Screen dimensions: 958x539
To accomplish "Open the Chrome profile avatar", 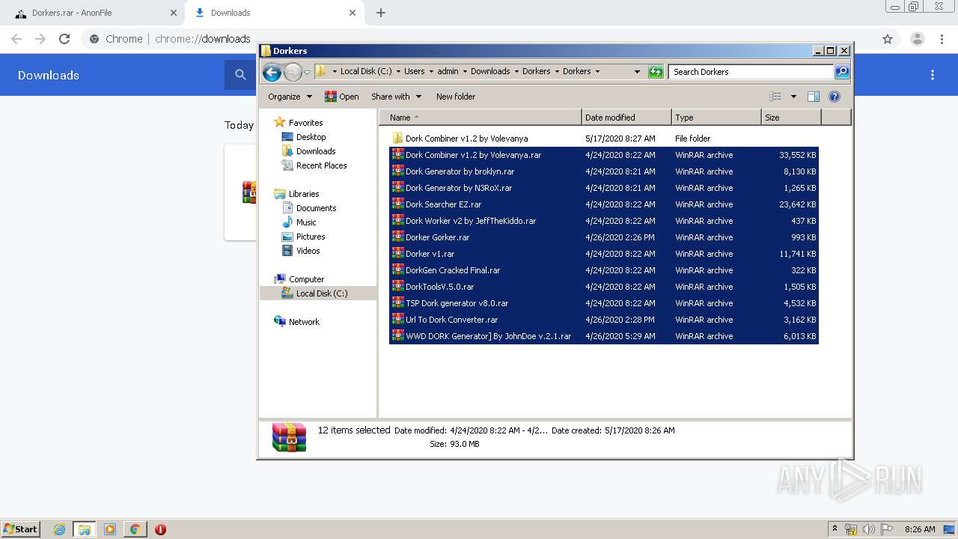I will pos(917,39).
